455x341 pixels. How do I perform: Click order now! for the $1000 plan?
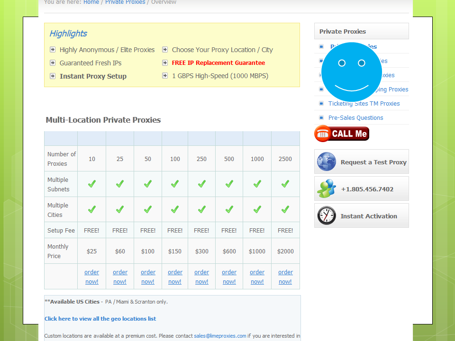(x=257, y=277)
